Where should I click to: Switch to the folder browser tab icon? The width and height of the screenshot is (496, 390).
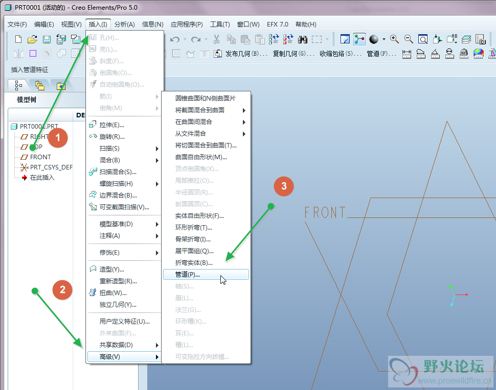39,85
